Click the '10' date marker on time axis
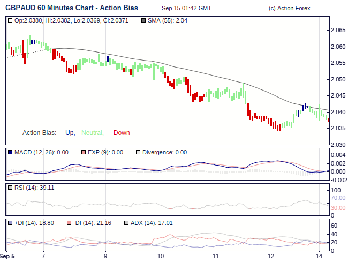 (x=161, y=256)
